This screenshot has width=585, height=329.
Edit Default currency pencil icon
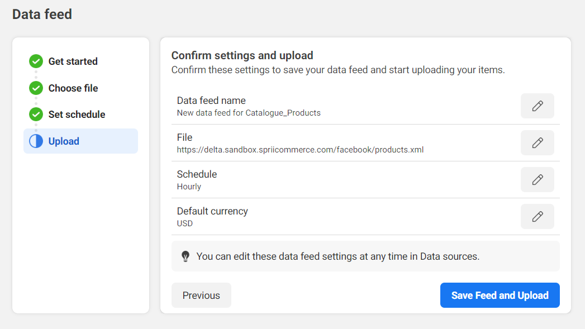(x=537, y=217)
